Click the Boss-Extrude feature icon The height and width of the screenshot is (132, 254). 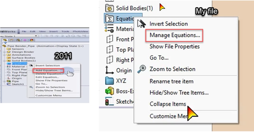point(109,91)
